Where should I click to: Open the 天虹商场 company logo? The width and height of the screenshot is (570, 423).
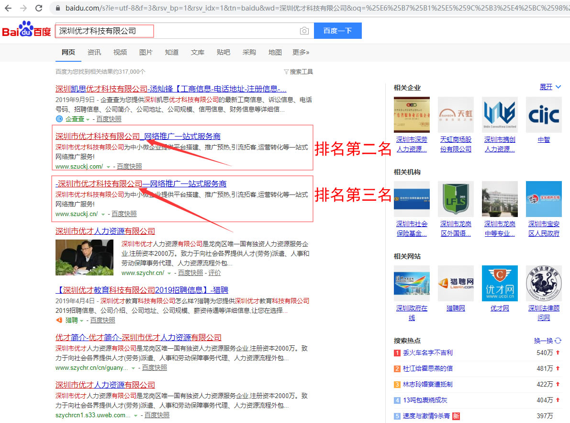pyautogui.click(x=456, y=114)
